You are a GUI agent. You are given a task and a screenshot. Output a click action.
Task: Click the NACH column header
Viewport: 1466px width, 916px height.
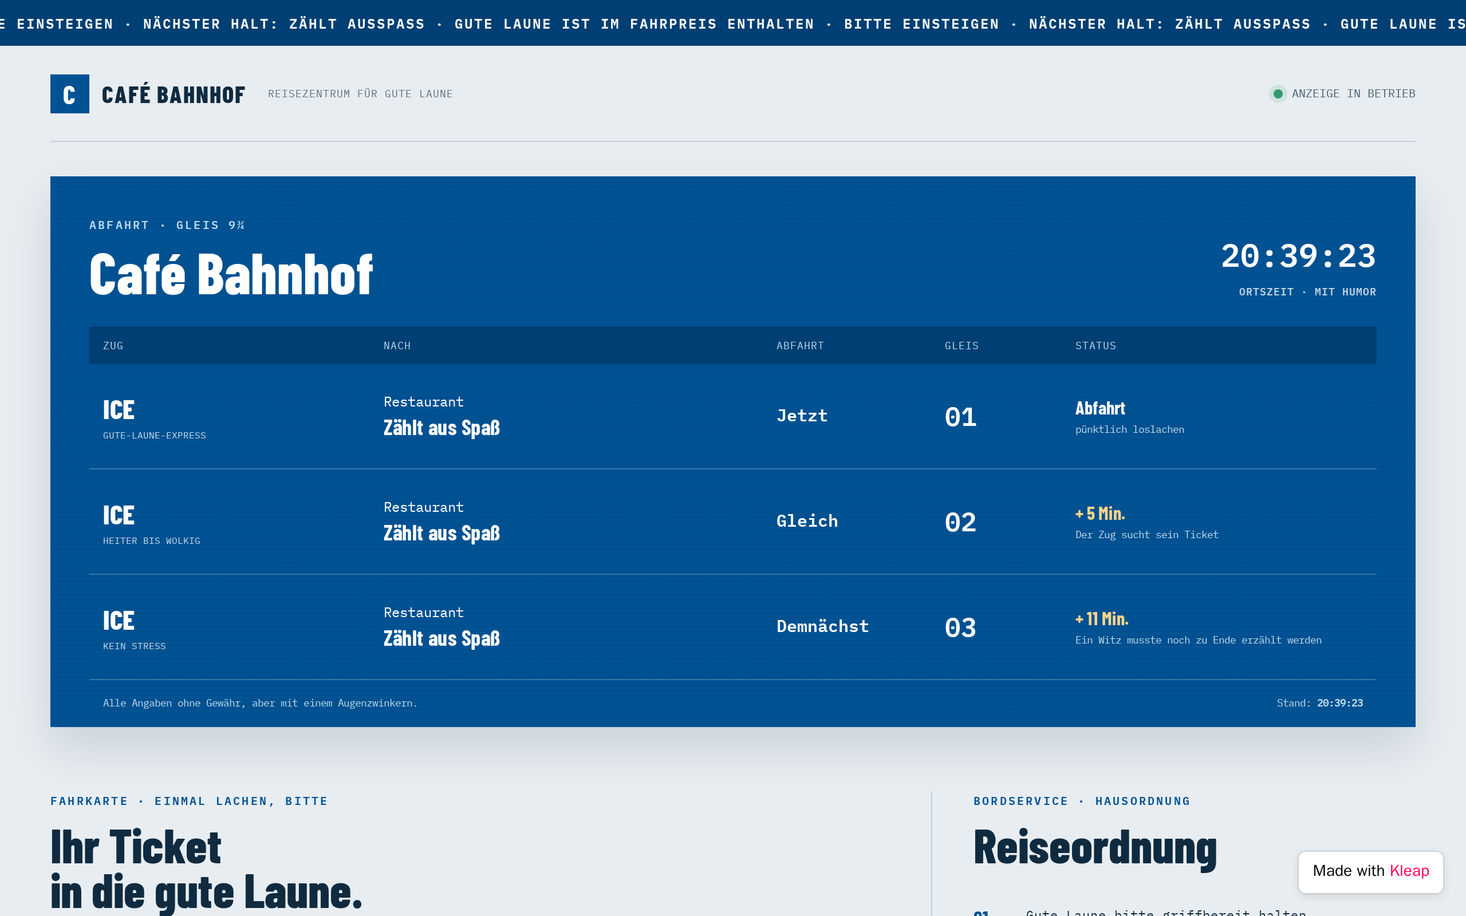(397, 346)
